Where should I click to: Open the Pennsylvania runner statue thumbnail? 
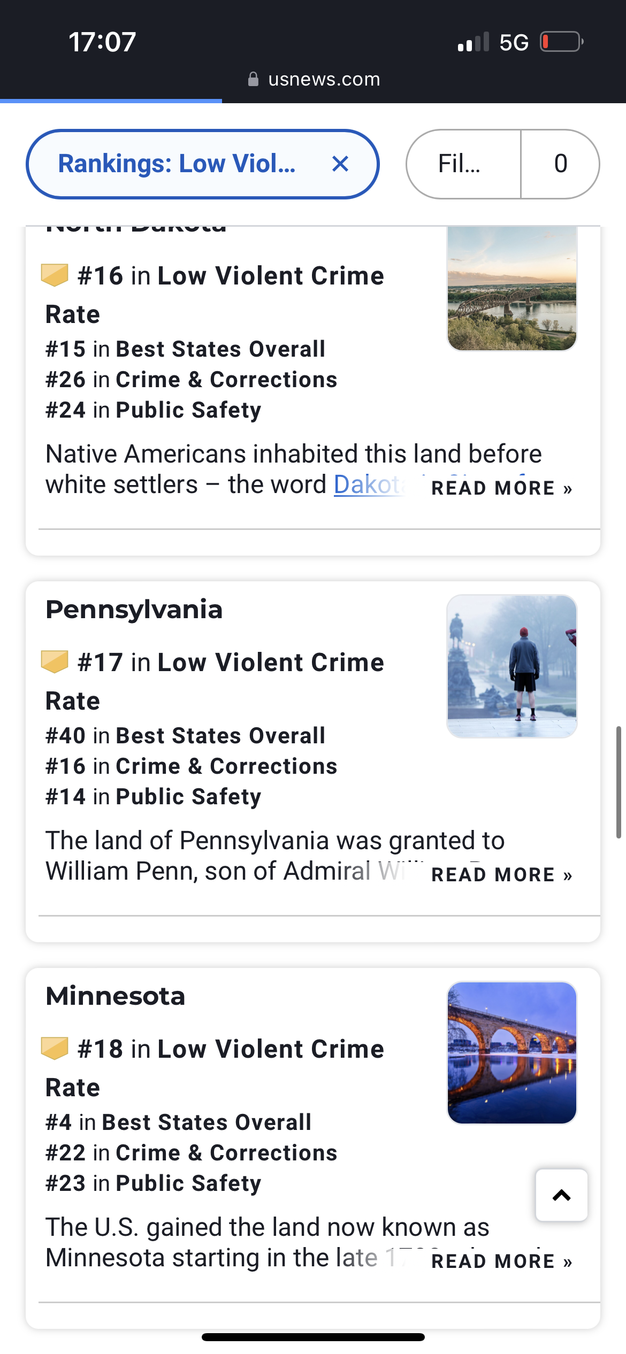(x=512, y=666)
